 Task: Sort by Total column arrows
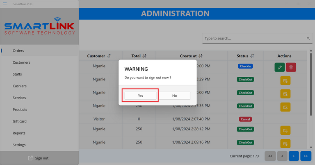144,56
